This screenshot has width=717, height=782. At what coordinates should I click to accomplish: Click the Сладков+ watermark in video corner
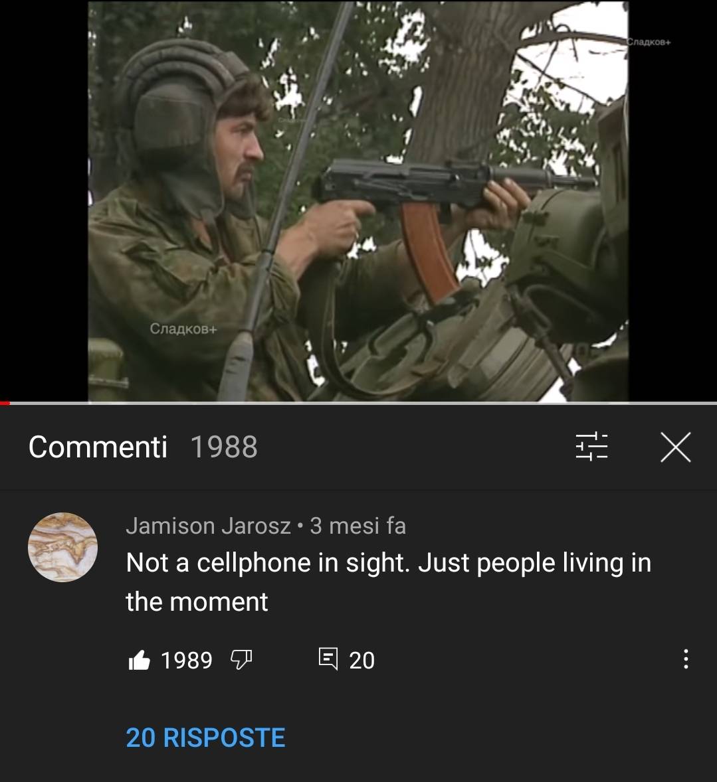(x=649, y=42)
